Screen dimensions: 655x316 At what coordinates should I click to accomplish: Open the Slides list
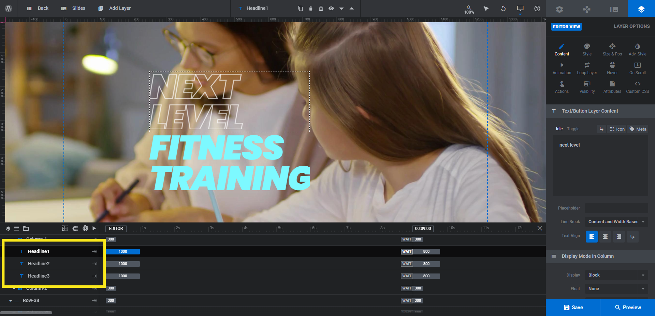pos(73,8)
